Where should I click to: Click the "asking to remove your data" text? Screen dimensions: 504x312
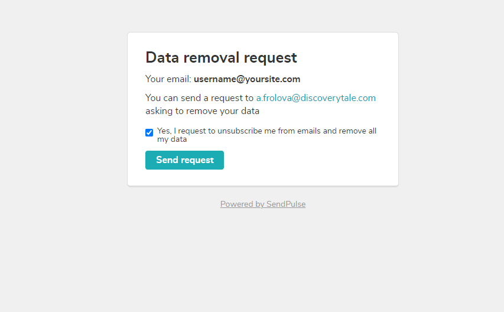click(x=202, y=111)
